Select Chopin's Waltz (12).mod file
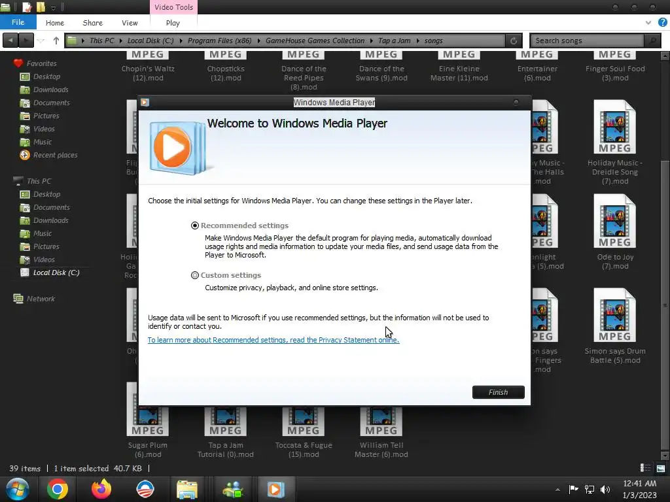 148,67
